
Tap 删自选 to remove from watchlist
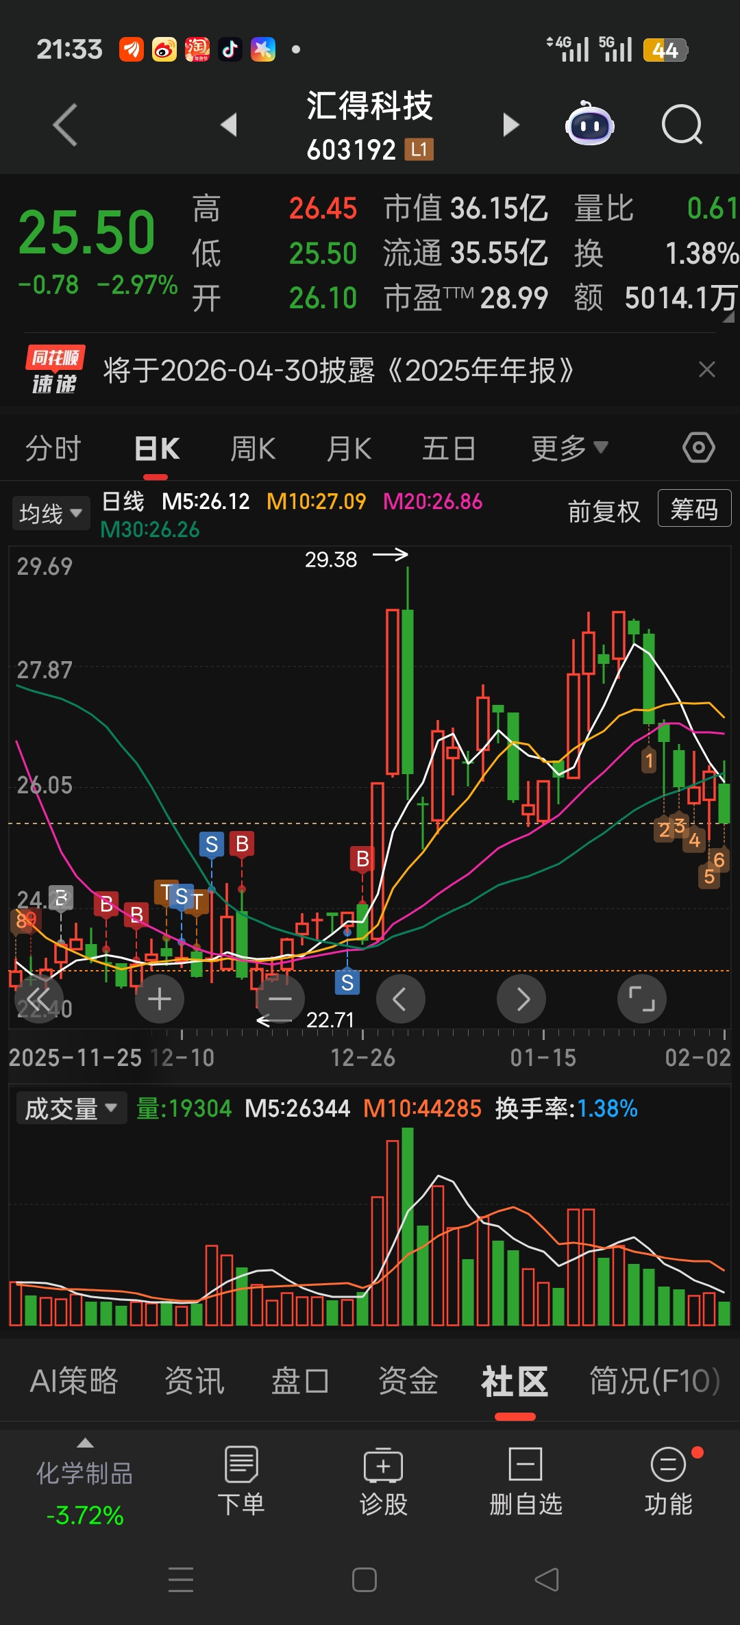[x=526, y=1481]
